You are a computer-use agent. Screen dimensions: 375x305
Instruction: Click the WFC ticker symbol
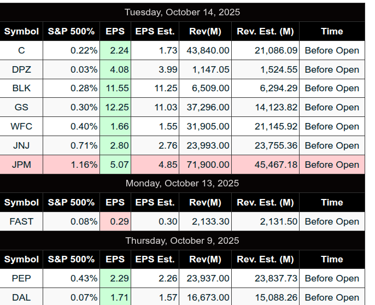point(21,126)
